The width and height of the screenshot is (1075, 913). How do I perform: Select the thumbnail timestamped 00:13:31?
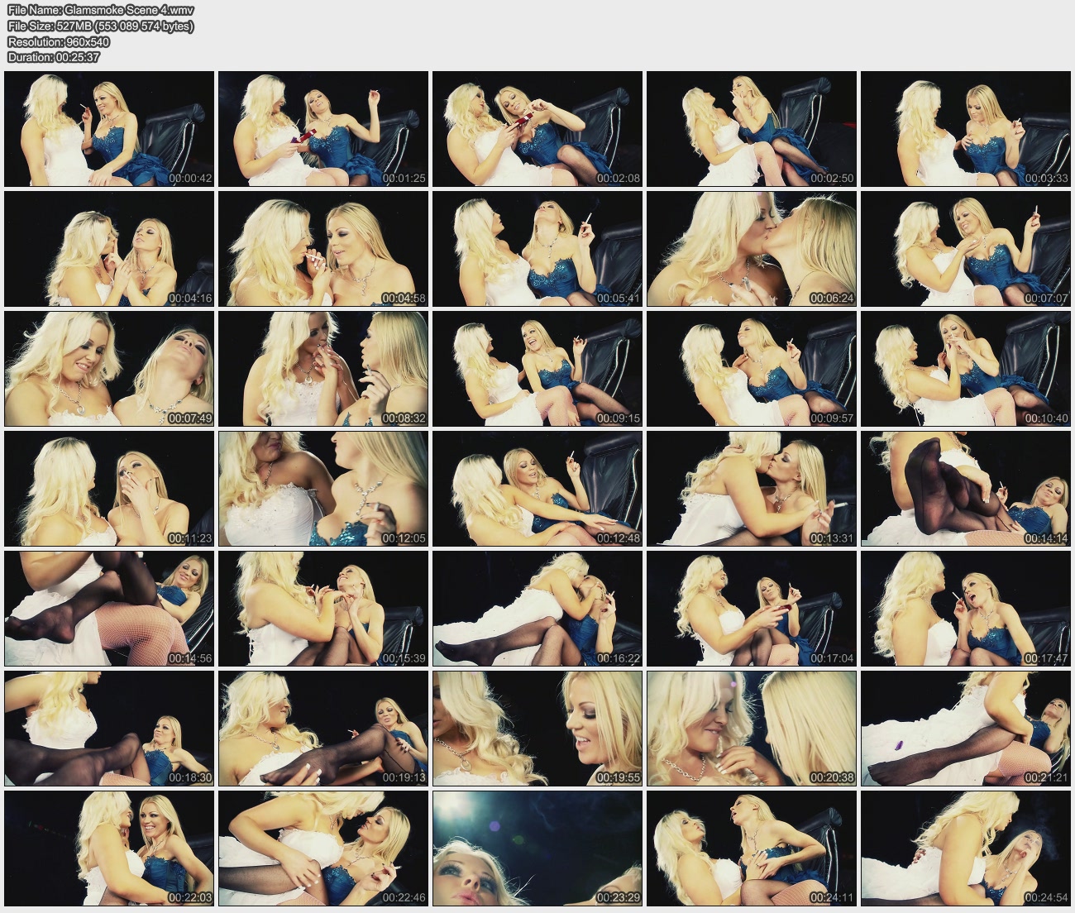tap(752, 489)
